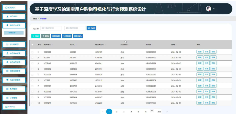
Task: Open 系统首页 home icon in sidebar
Action: click(14, 7)
